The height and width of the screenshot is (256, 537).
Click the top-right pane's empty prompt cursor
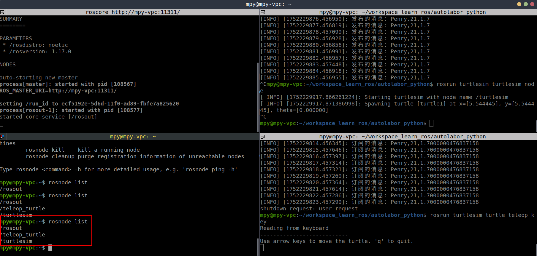coord(431,123)
